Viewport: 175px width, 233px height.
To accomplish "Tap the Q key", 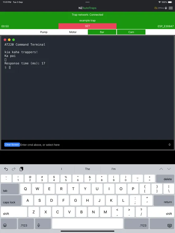I will pyautogui.click(x=26, y=189).
